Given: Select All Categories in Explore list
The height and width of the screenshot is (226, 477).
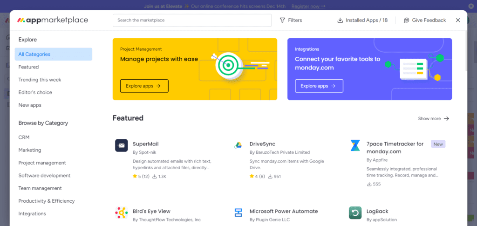Looking at the screenshot, I should [x=54, y=54].
